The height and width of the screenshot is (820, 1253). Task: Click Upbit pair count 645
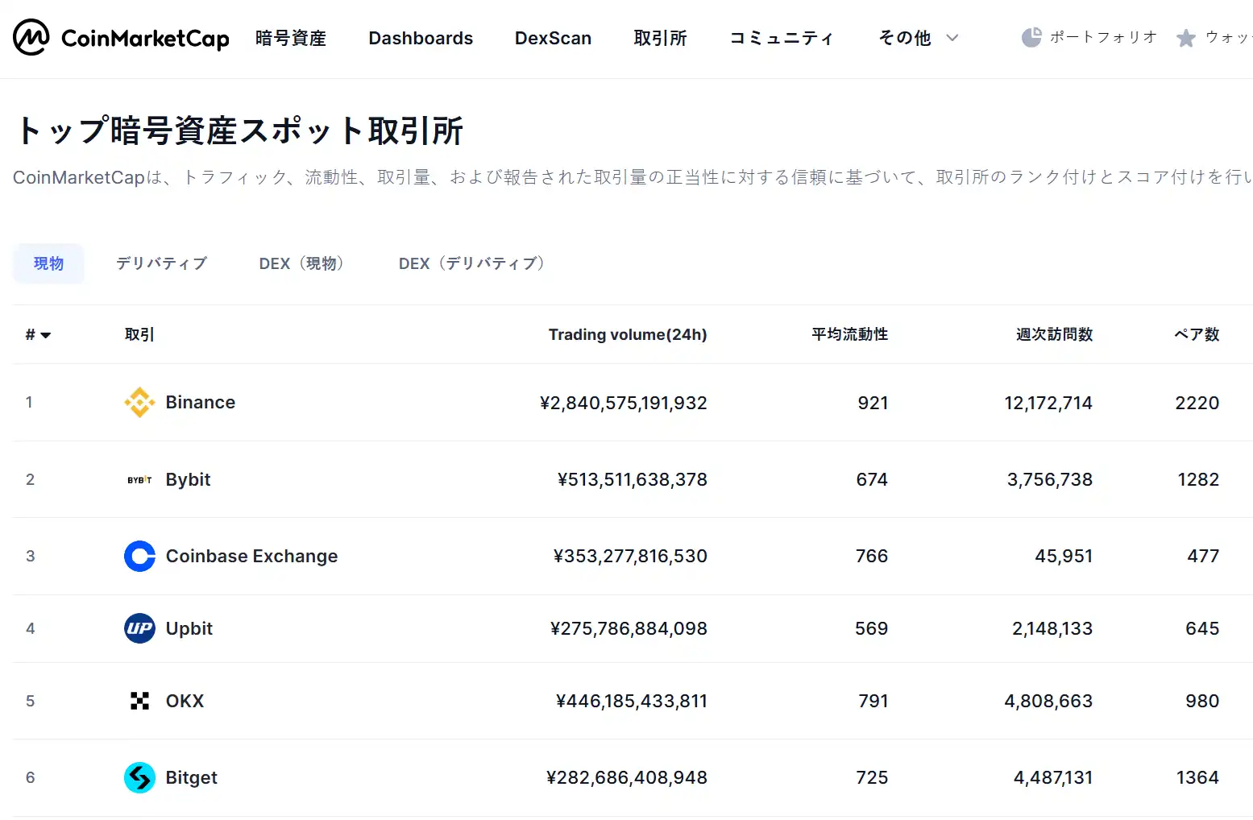pyautogui.click(x=1202, y=628)
